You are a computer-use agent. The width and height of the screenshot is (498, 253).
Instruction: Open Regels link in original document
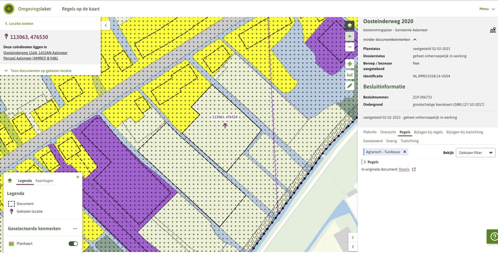(x=404, y=169)
